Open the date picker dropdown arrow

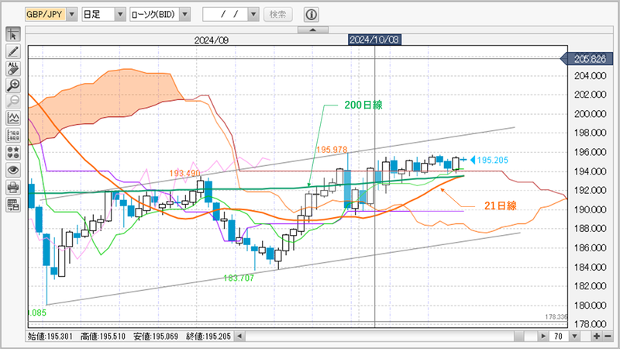point(253,15)
